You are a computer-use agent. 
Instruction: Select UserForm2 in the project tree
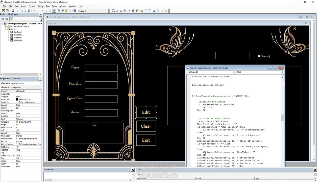click(x=18, y=35)
